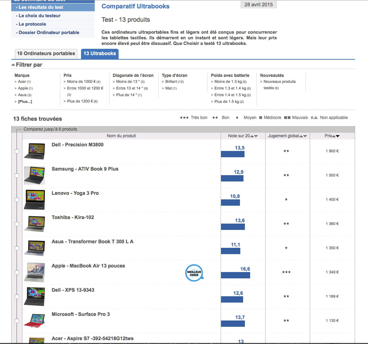Click the Microsoft Surface Pro 3 thumbnail
This screenshot has width=368, height=344.
click(x=34, y=320)
